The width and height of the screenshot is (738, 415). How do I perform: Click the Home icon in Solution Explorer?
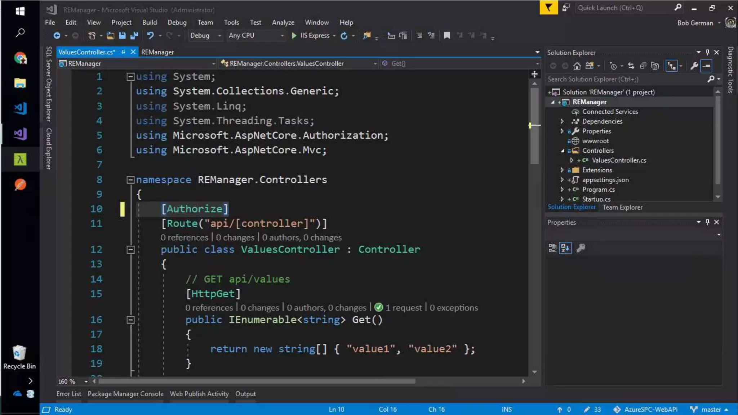point(577,66)
